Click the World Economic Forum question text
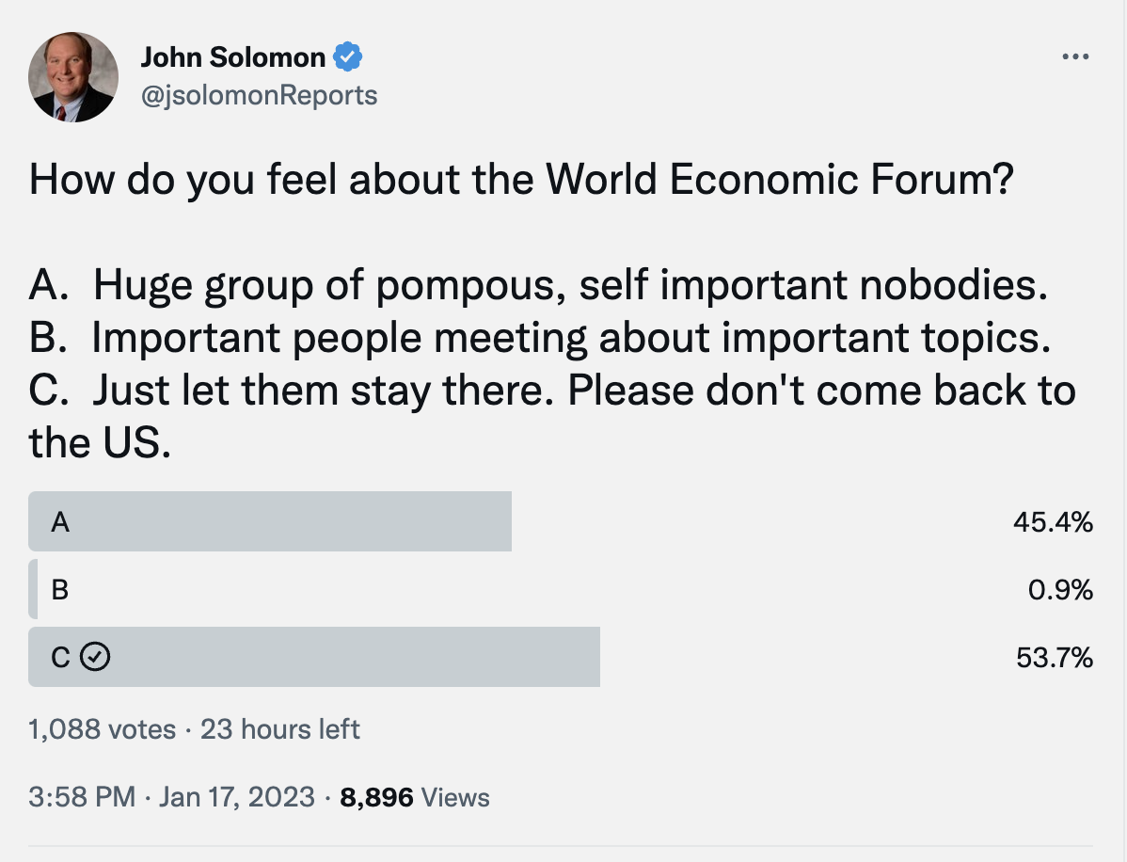 coord(521,179)
